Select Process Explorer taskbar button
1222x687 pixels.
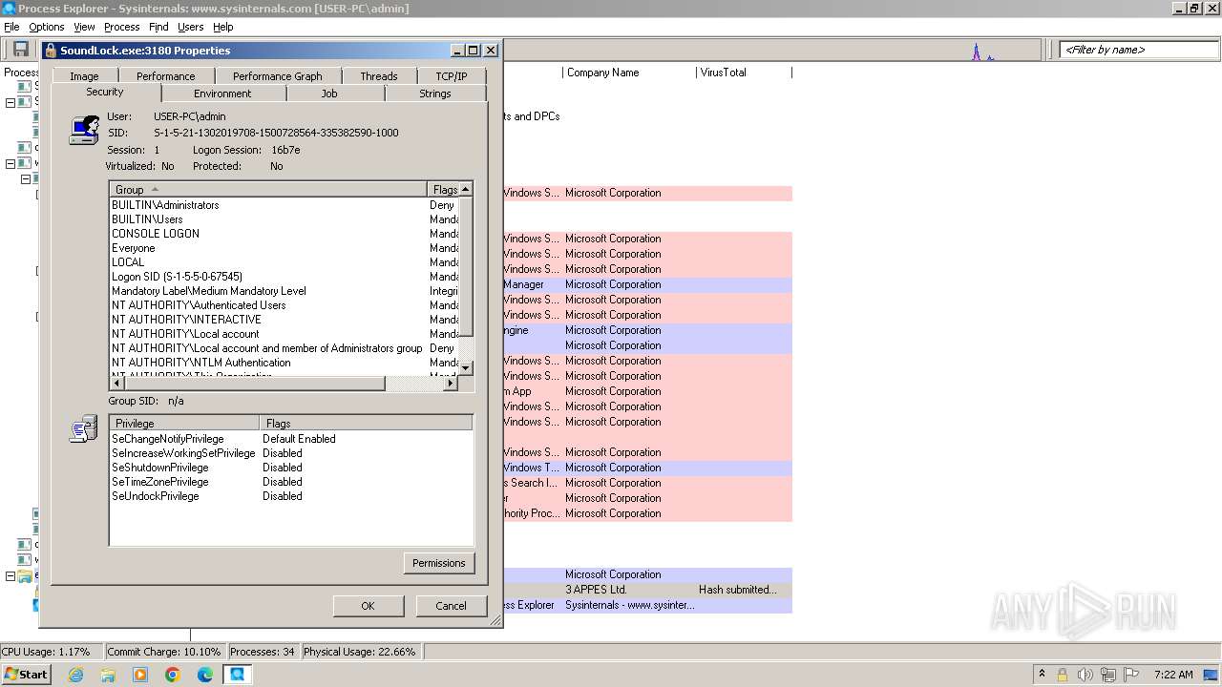click(x=237, y=675)
